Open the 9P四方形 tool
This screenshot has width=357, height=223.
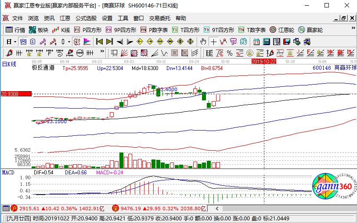click(121, 30)
